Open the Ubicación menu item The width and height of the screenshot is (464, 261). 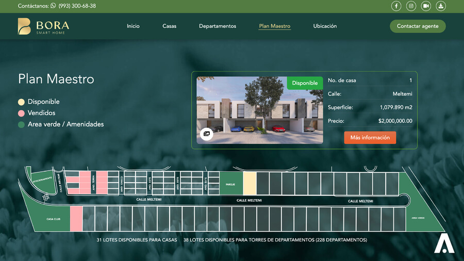coord(325,26)
